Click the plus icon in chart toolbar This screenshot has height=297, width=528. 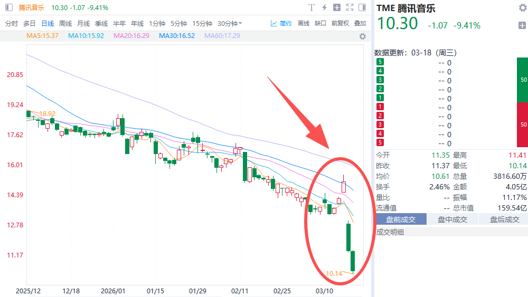pyautogui.click(x=337, y=7)
